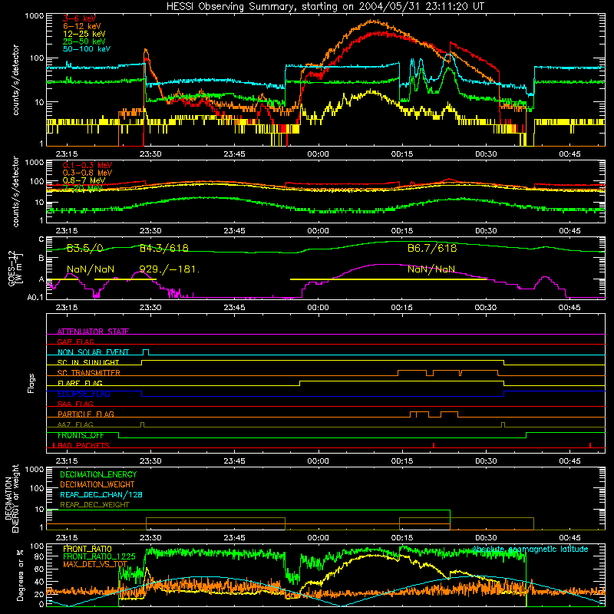Click the yellow 12-25 keV legend label
The width and height of the screenshot is (614, 614).
tap(84, 34)
